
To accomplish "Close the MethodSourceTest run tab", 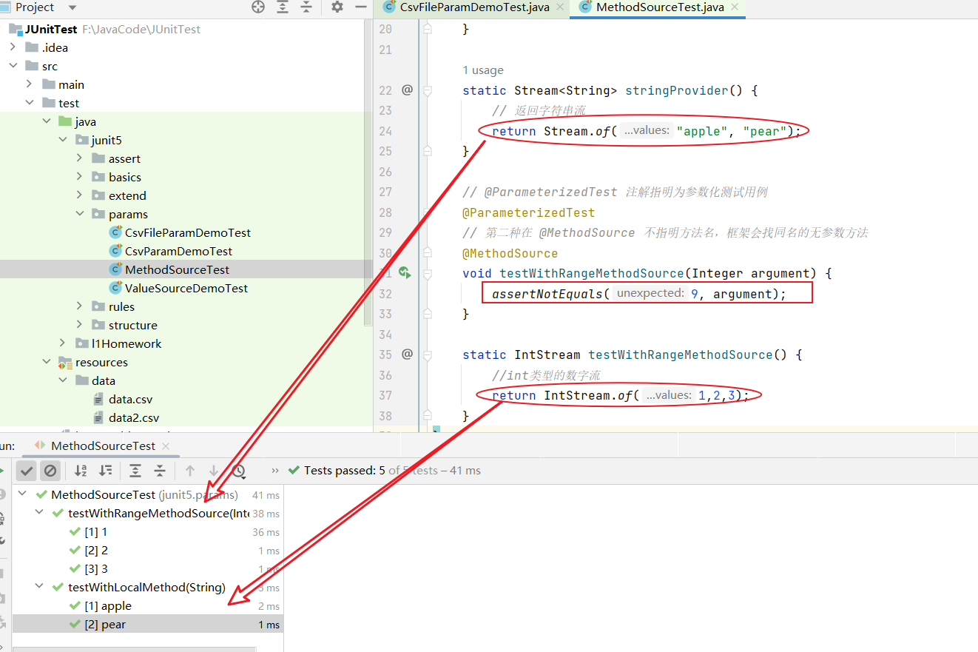I will (166, 446).
